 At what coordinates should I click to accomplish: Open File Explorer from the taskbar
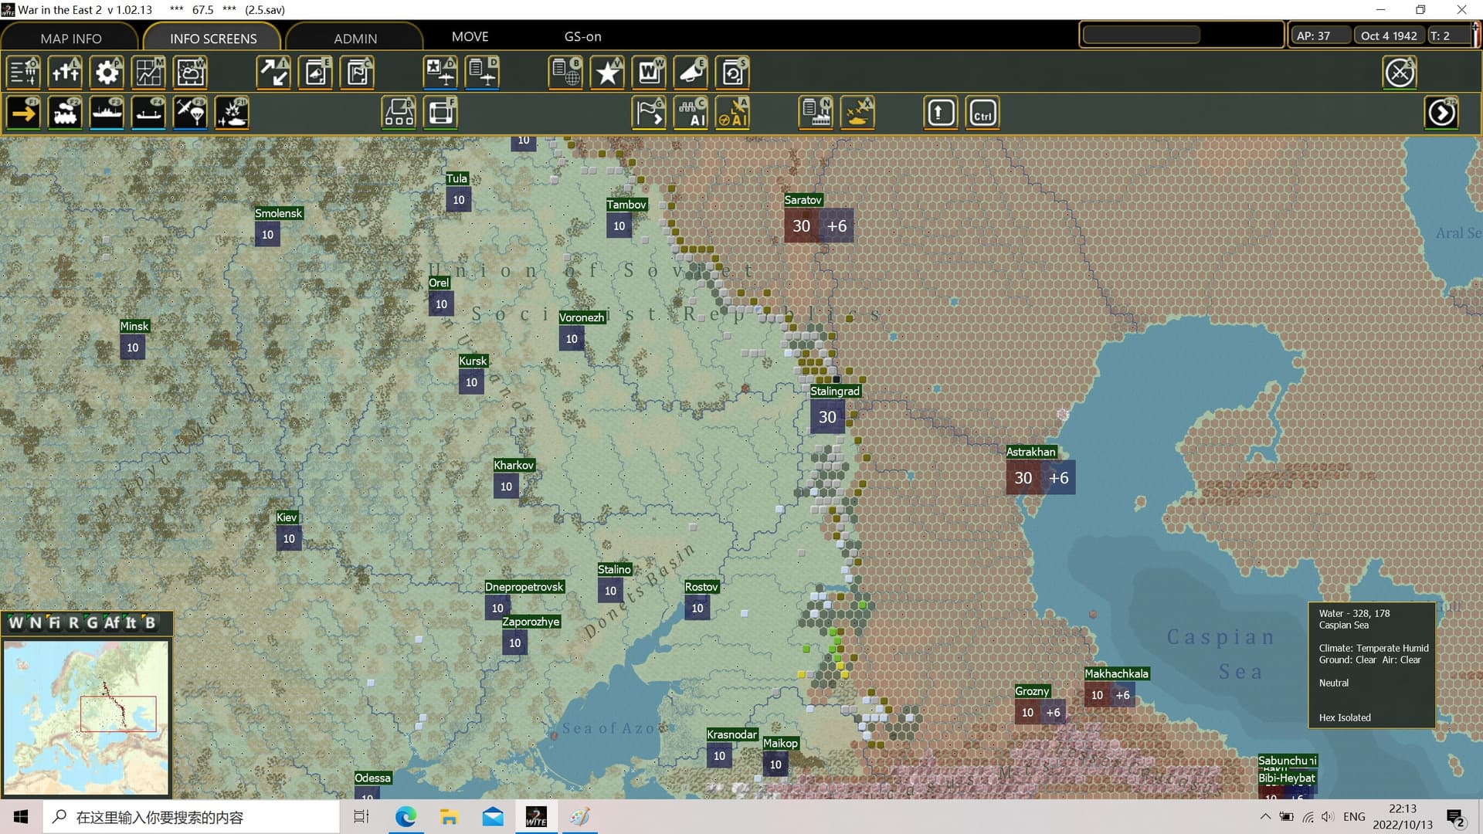[449, 817]
